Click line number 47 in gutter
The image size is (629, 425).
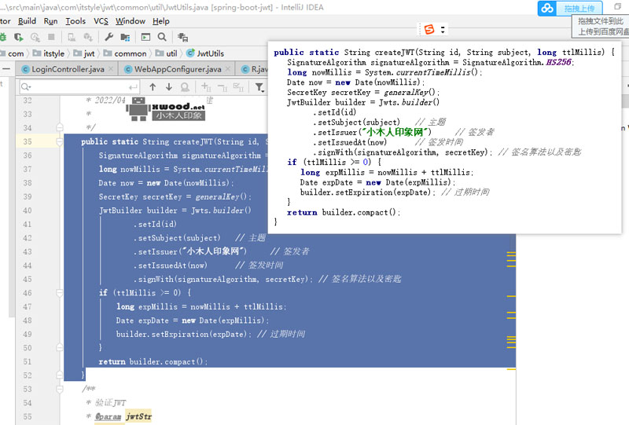[x=27, y=306]
